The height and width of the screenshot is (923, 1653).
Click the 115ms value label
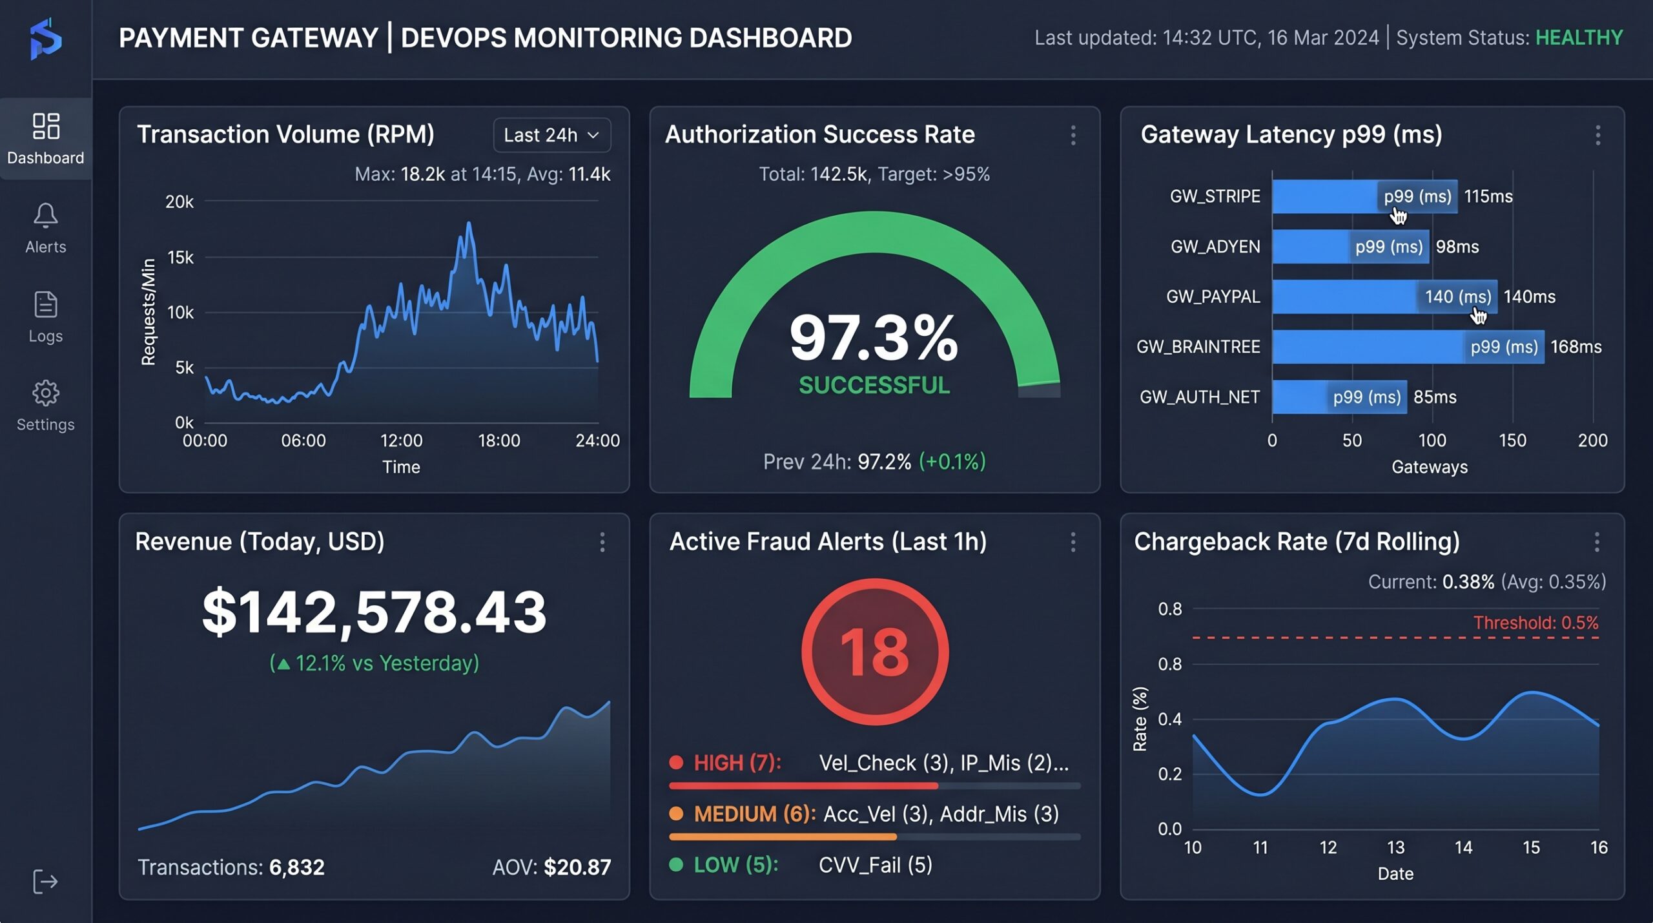pyautogui.click(x=1488, y=196)
